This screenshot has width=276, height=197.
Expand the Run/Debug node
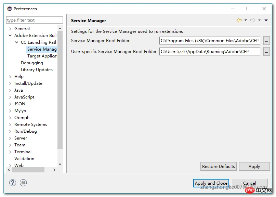tap(10, 132)
